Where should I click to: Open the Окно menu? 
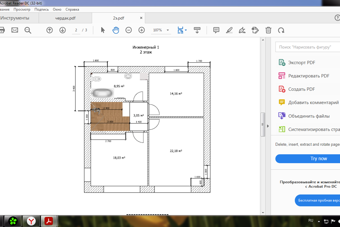pyautogui.click(x=57, y=9)
